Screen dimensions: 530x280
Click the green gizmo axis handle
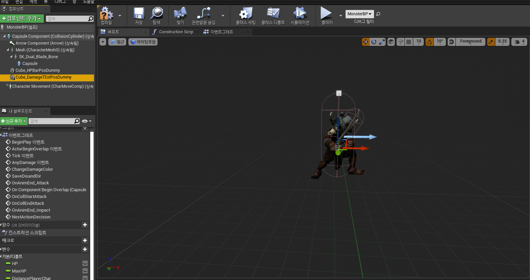point(338,153)
